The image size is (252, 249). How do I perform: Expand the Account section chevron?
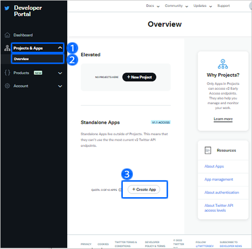[60, 86]
